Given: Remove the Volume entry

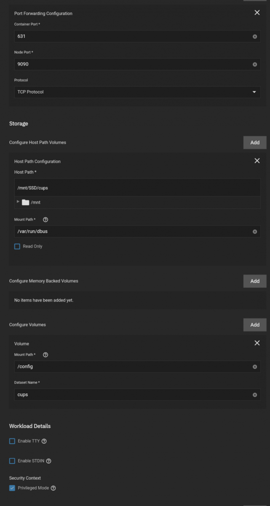Looking at the screenshot, I should [x=257, y=343].
